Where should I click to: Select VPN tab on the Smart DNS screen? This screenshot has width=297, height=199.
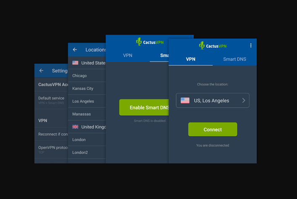[128, 55]
